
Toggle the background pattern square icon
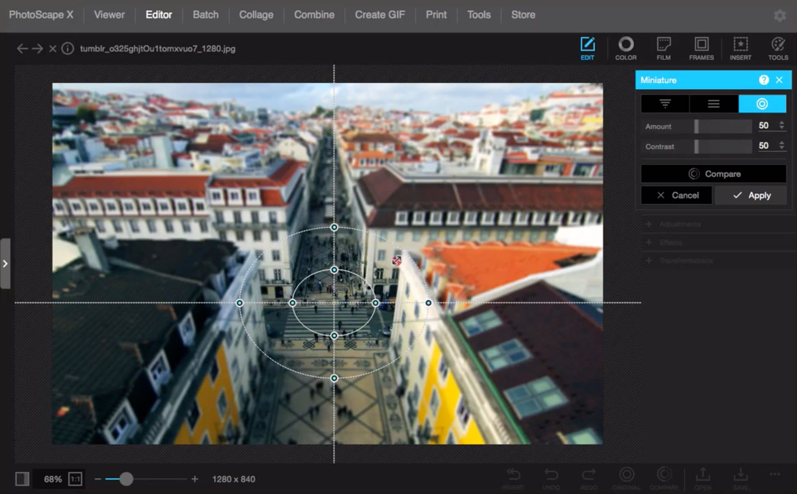22,479
